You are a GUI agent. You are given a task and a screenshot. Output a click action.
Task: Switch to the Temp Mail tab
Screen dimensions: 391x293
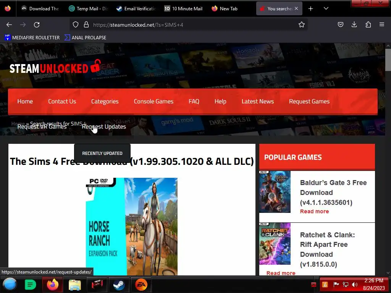tap(89, 9)
